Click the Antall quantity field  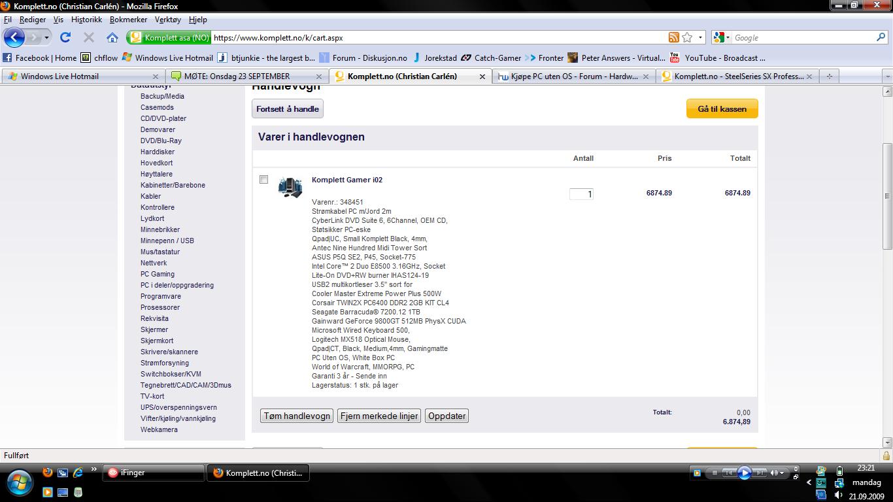581,193
